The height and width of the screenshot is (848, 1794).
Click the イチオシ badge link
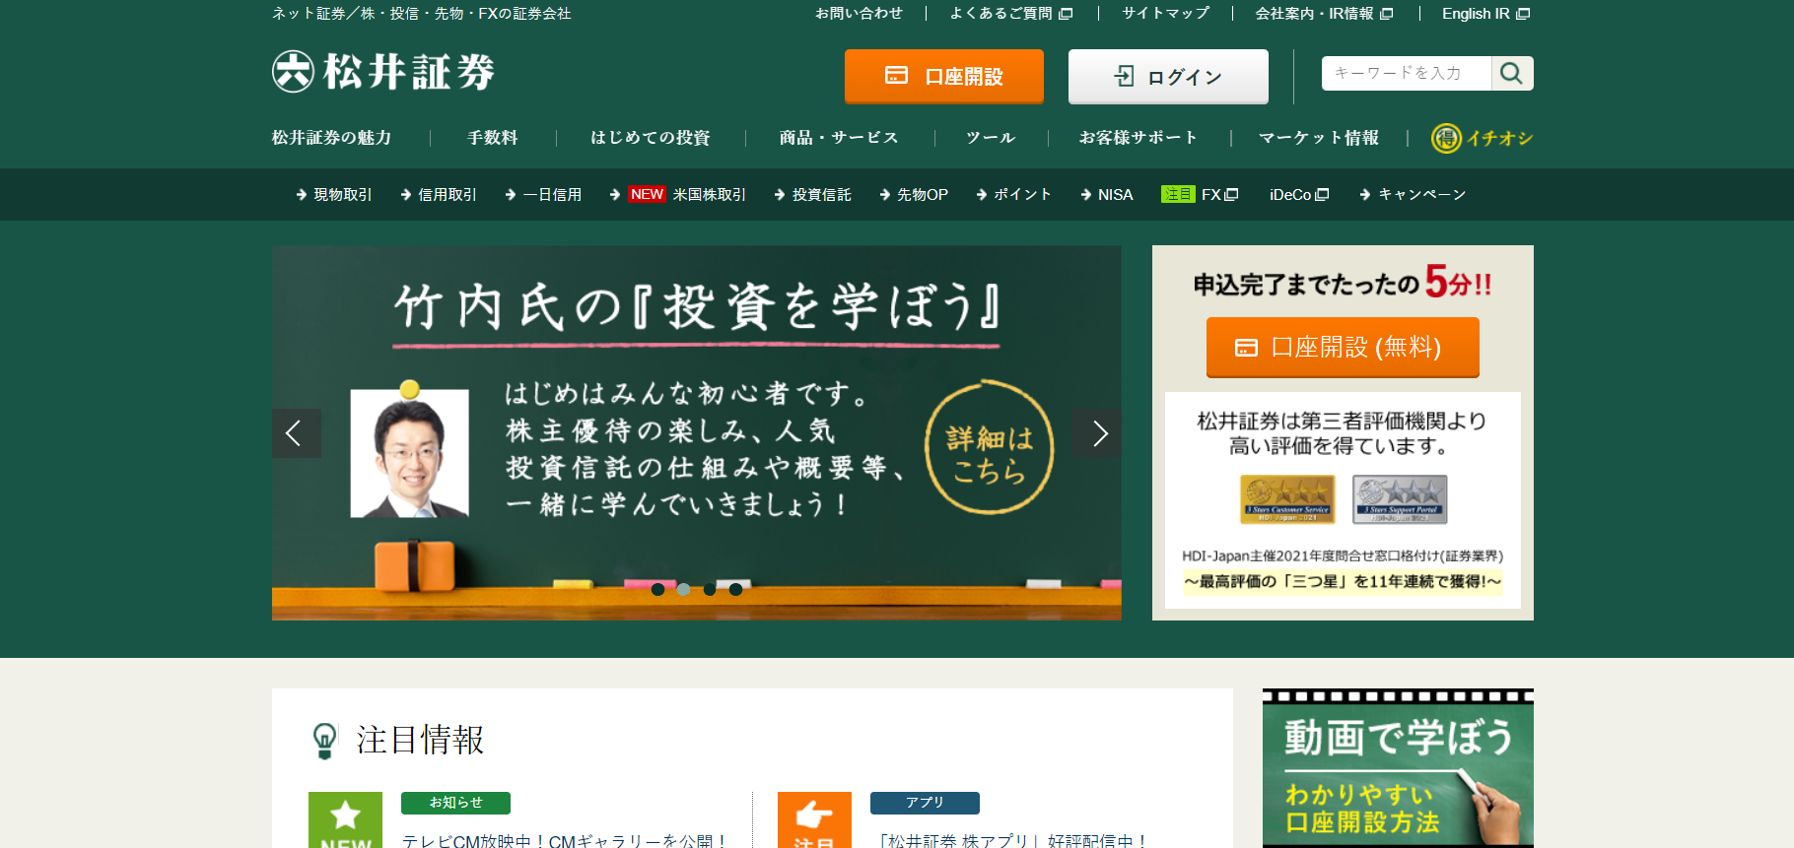[x=1482, y=138]
